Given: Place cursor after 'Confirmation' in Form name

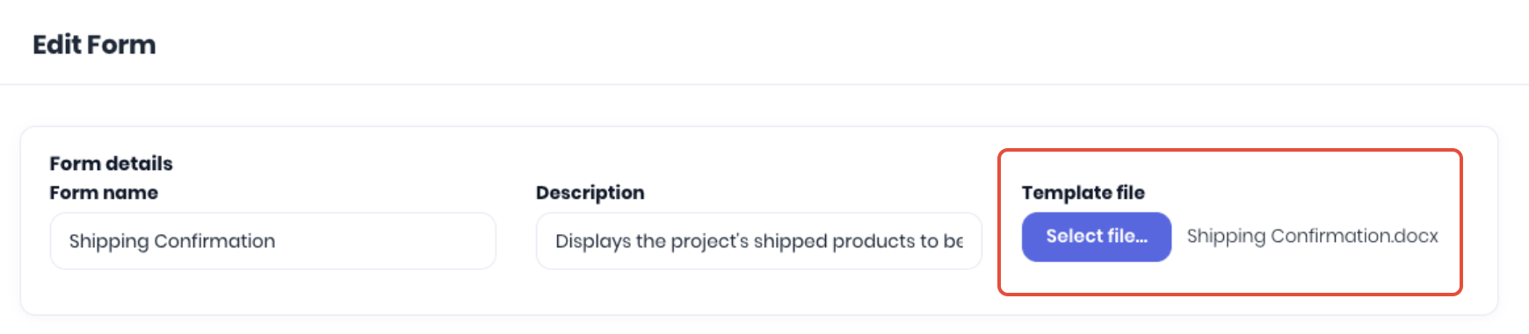Looking at the screenshot, I should click(x=277, y=241).
